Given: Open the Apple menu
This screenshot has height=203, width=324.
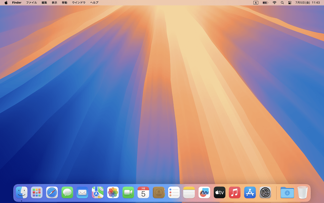Looking at the screenshot, I should [x=6, y=3].
